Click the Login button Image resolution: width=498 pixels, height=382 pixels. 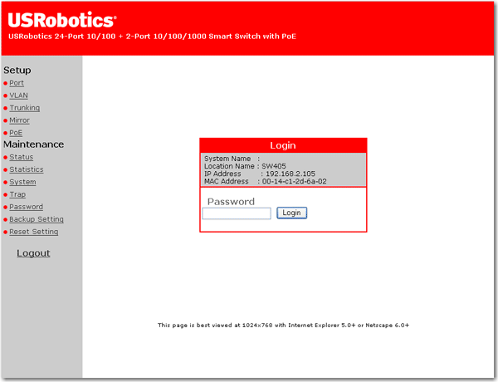click(291, 213)
